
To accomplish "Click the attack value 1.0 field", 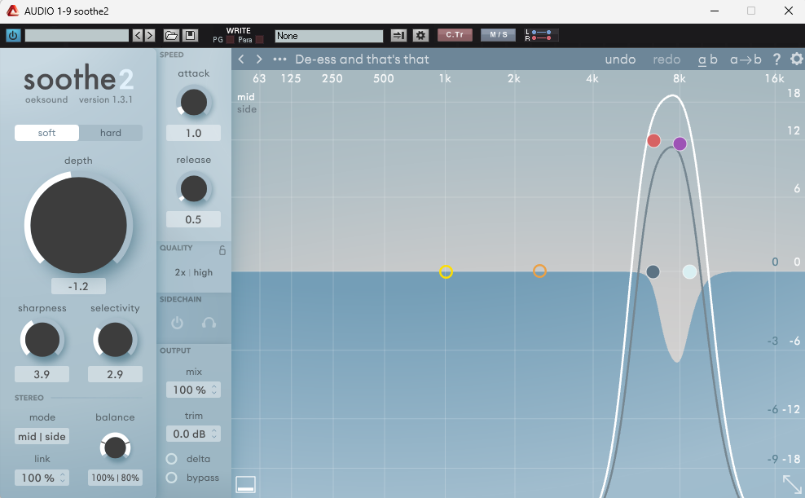I will coord(194,133).
